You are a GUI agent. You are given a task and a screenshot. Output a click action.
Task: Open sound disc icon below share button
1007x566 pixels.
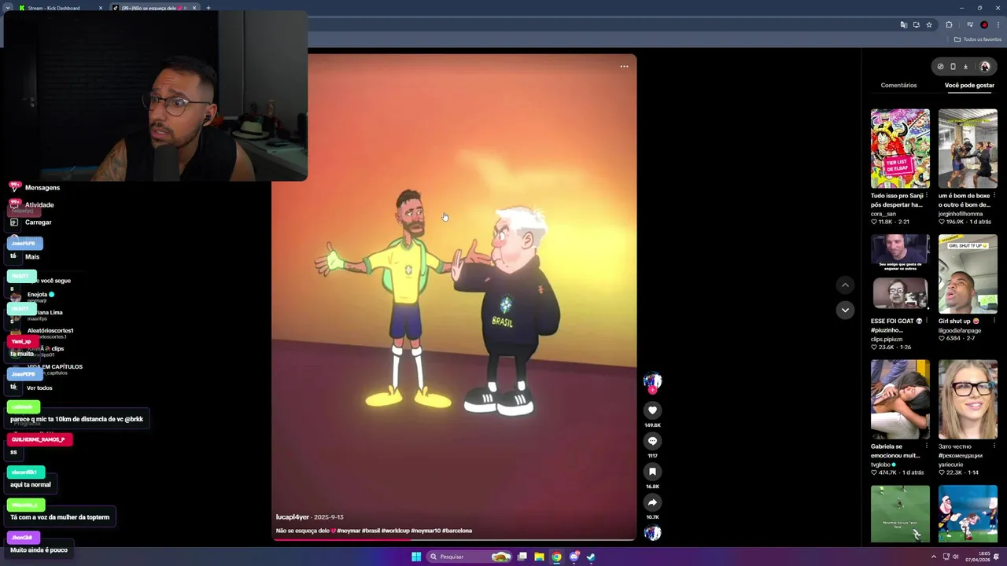(652, 532)
